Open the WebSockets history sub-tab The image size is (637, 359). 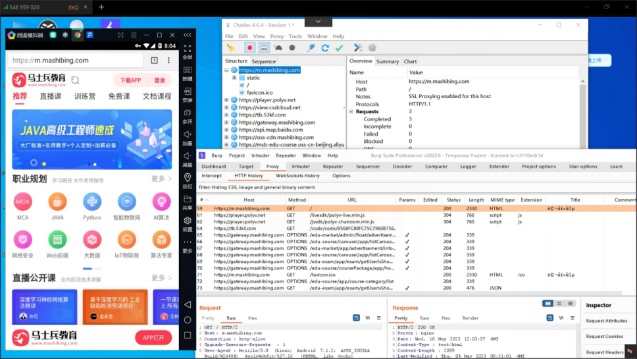tap(298, 176)
